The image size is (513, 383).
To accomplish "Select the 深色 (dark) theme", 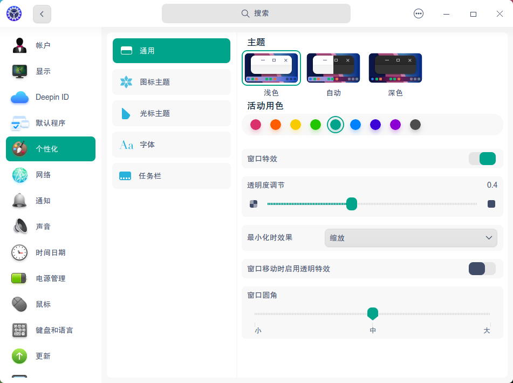I will 395,67.
